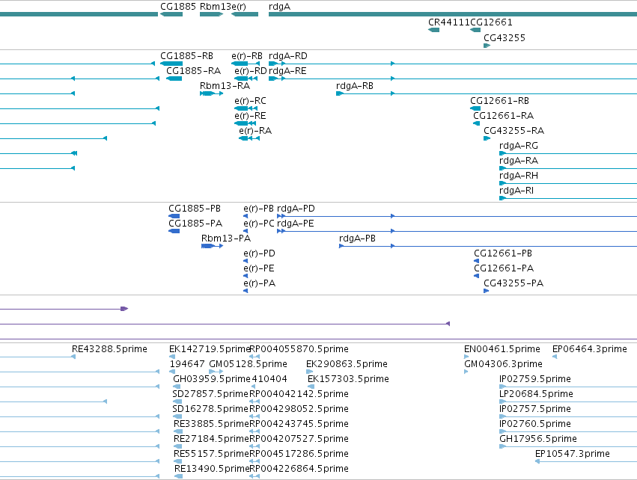This screenshot has width=637, height=480.
Task: Select transcript rdgA-RA
Action: click(x=519, y=161)
